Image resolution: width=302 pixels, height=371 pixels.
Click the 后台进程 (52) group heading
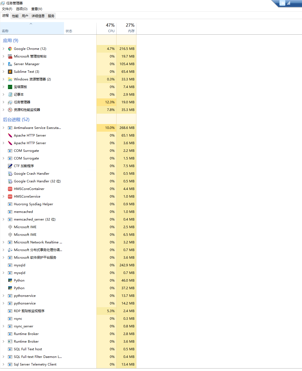click(16, 120)
